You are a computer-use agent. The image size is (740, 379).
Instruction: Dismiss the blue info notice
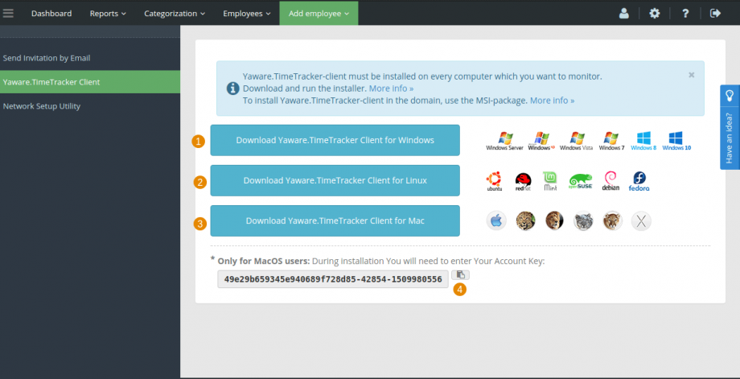tap(692, 75)
